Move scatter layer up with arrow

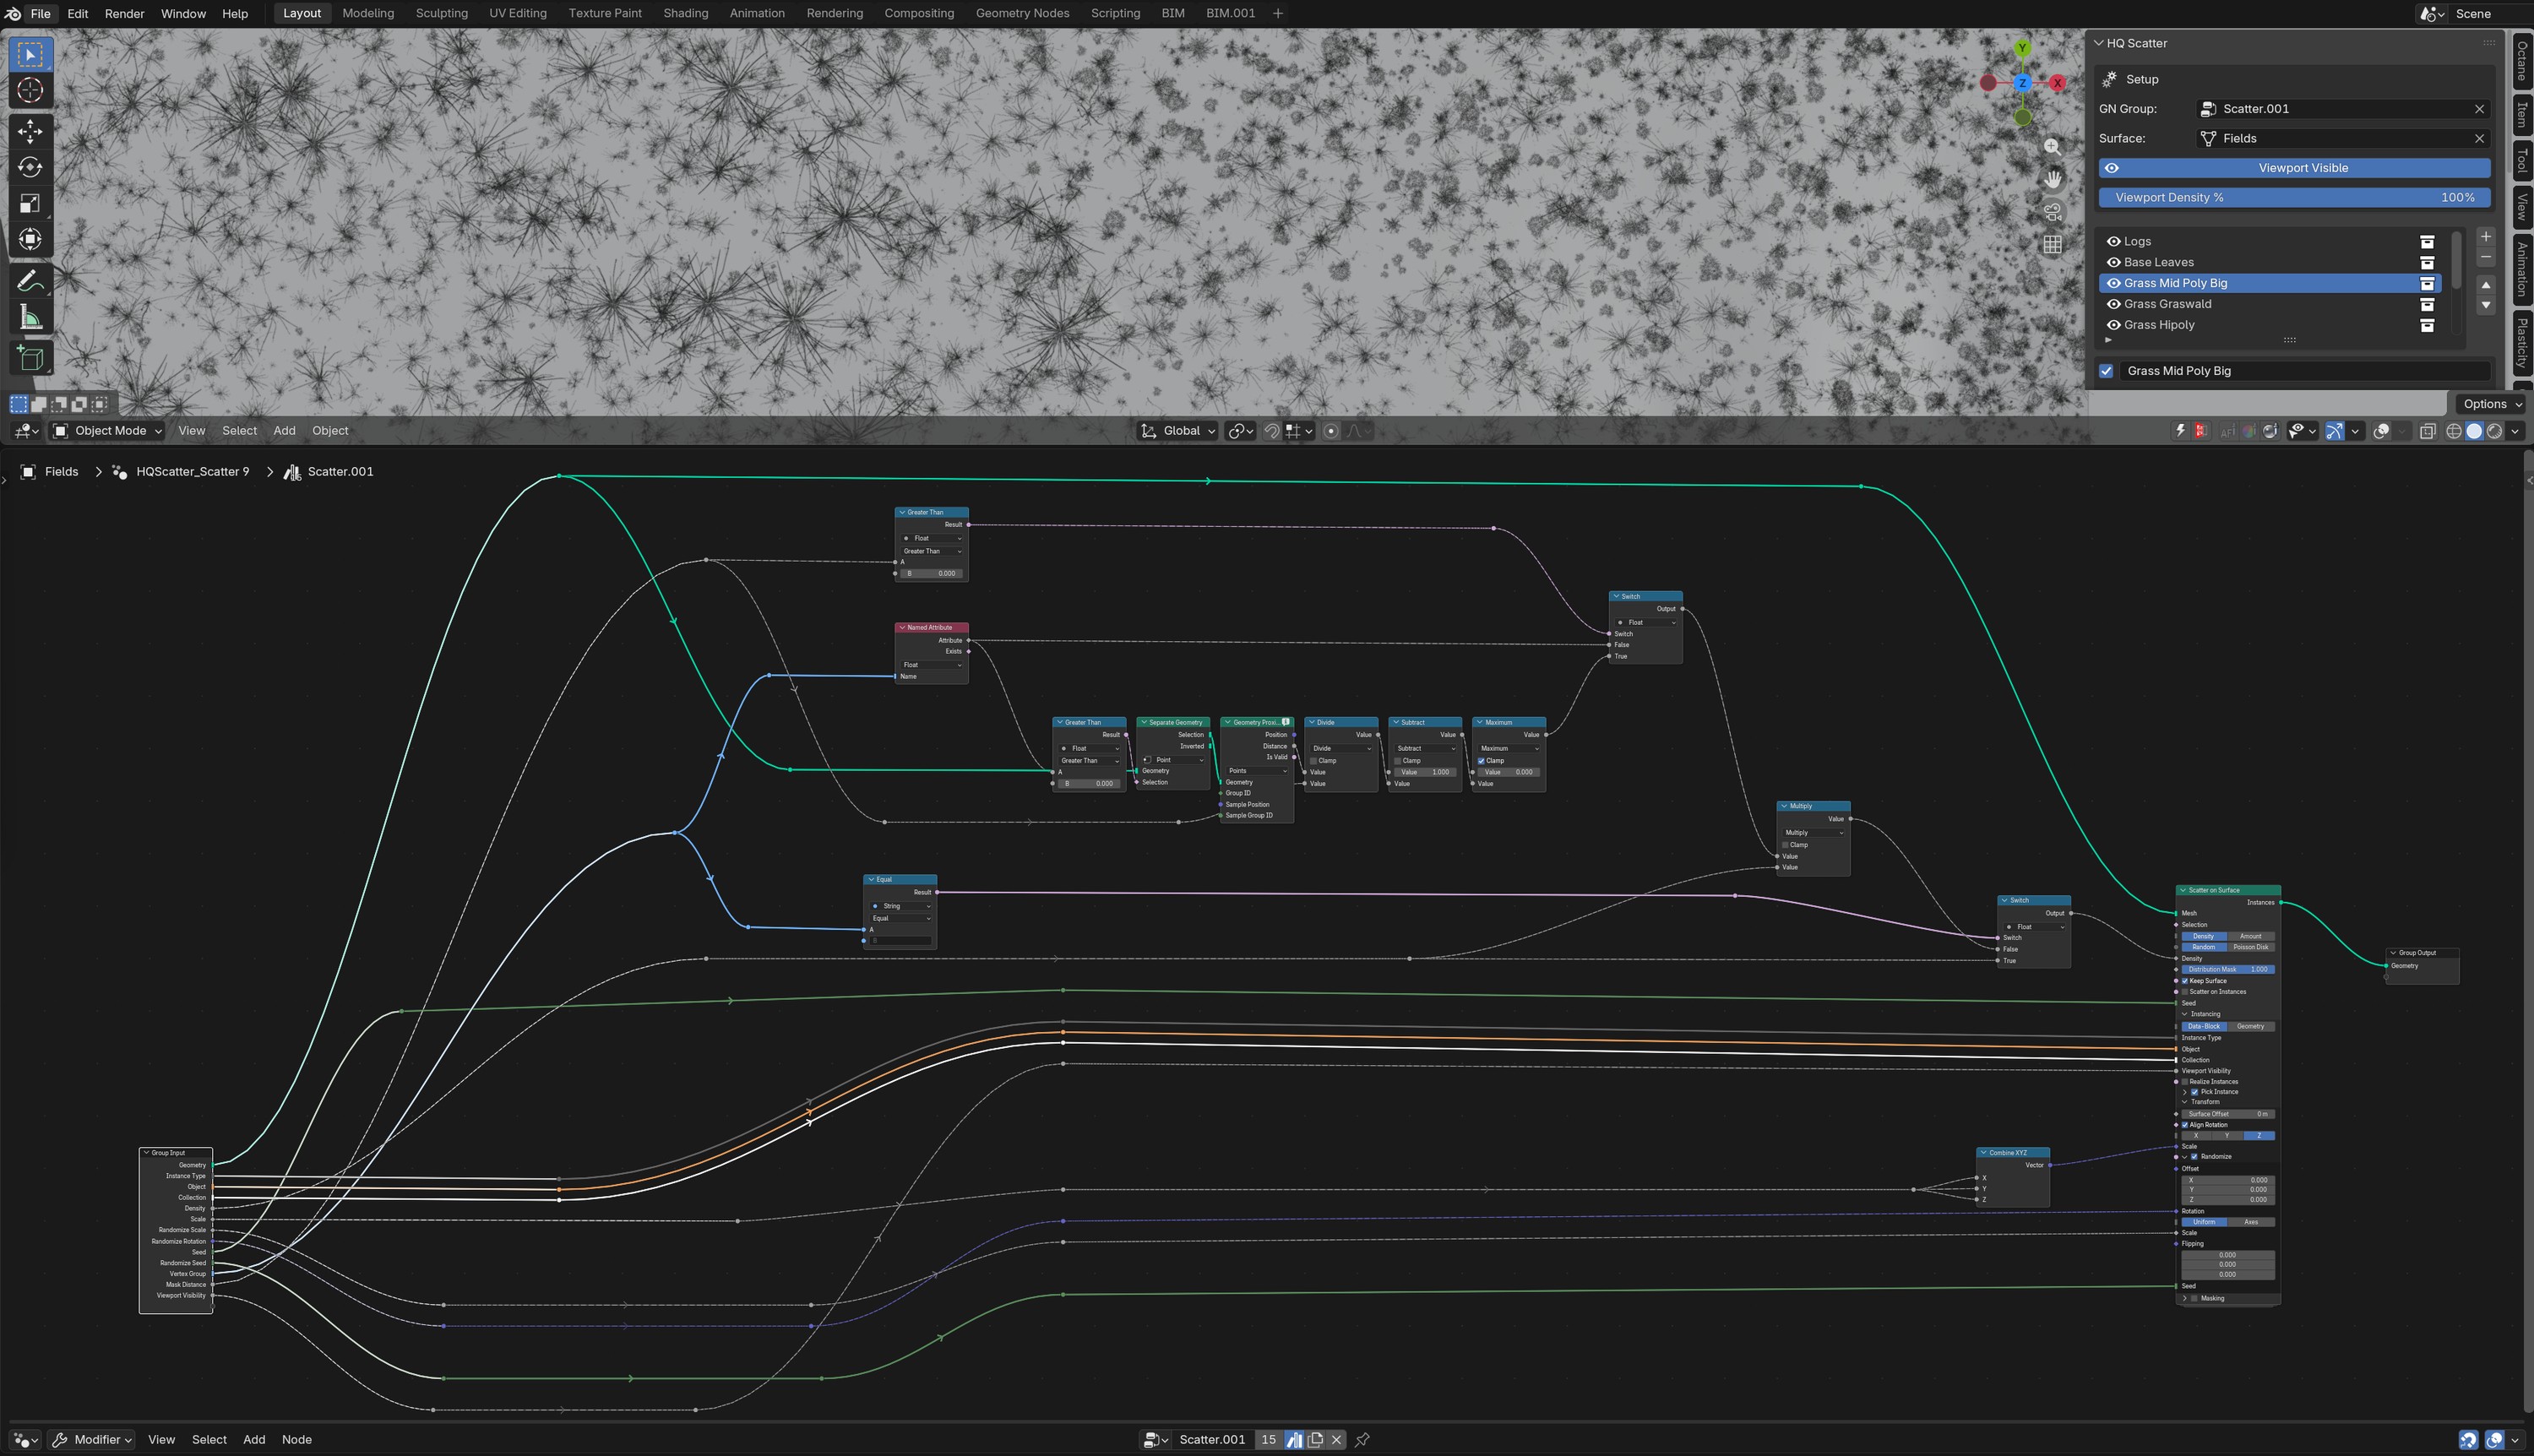(x=2486, y=285)
